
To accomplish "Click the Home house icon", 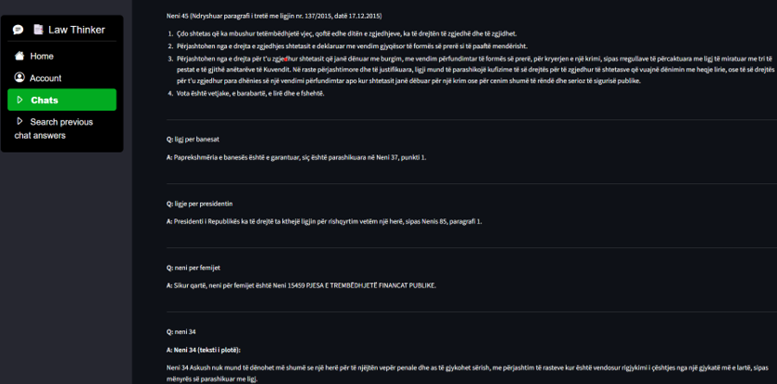I will click(x=20, y=56).
